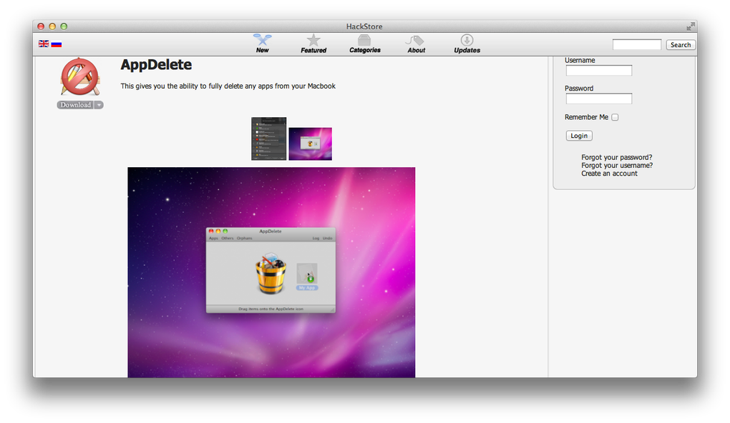Switch language to Russian via flag
This screenshot has width=730, height=423.
57,44
